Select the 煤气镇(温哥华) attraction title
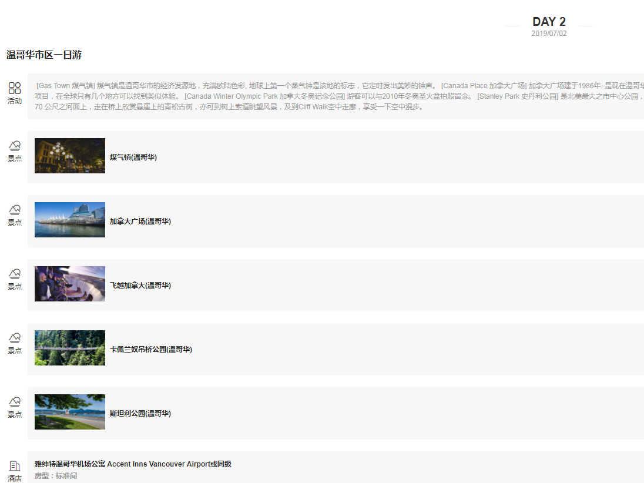This screenshot has width=644, height=483. (133, 157)
